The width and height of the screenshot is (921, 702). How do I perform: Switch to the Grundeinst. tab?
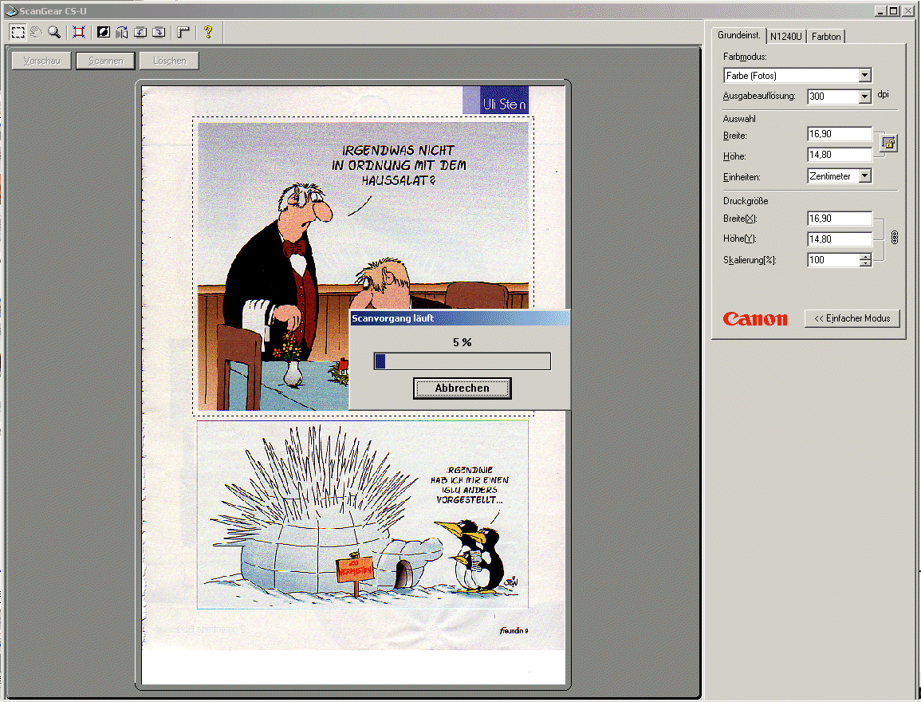click(x=739, y=35)
